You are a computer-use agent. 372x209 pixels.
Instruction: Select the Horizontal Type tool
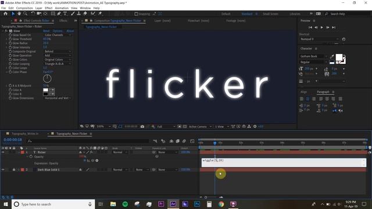pyautogui.click(x=65, y=14)
